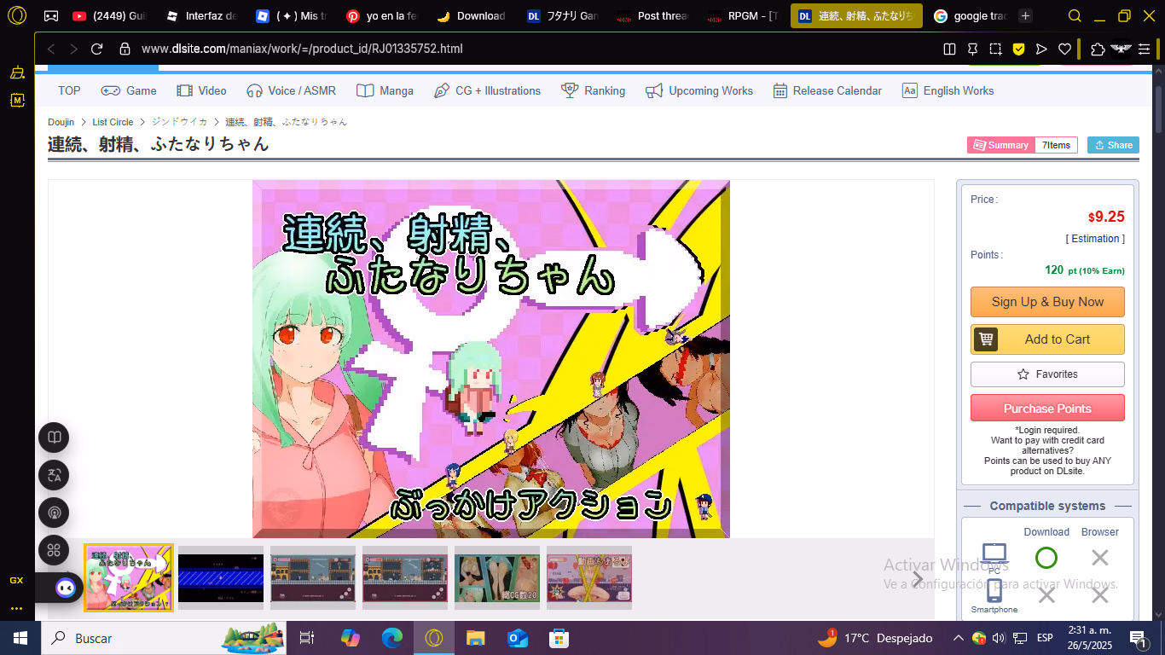Open site information icon beside the URL
This screenshot has height=655, width=1165.
point(125,49)
